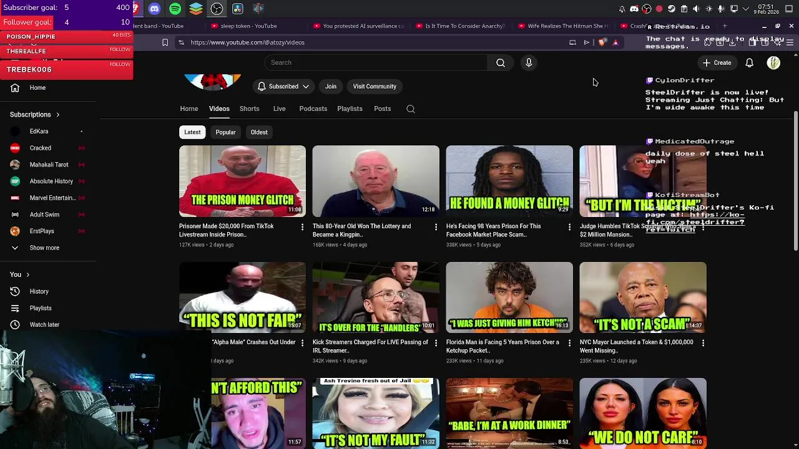Open Adult Swim subscription channel

(x=47, y=215)
